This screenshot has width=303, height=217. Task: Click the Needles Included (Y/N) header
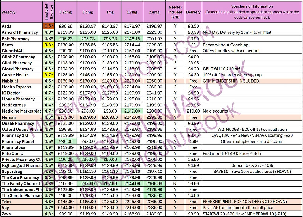175,12
